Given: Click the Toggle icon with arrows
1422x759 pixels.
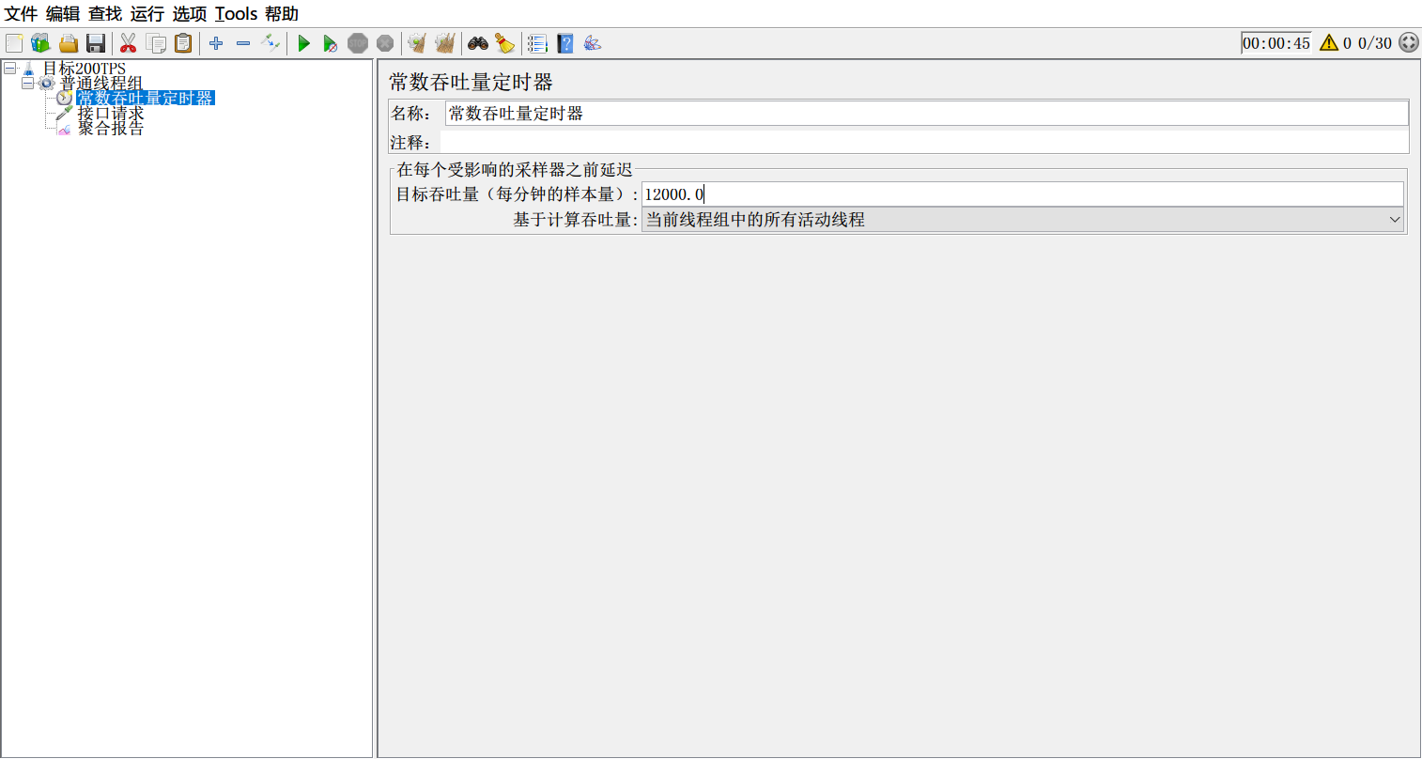Looking at the screenshot, I should click(270, 42).
